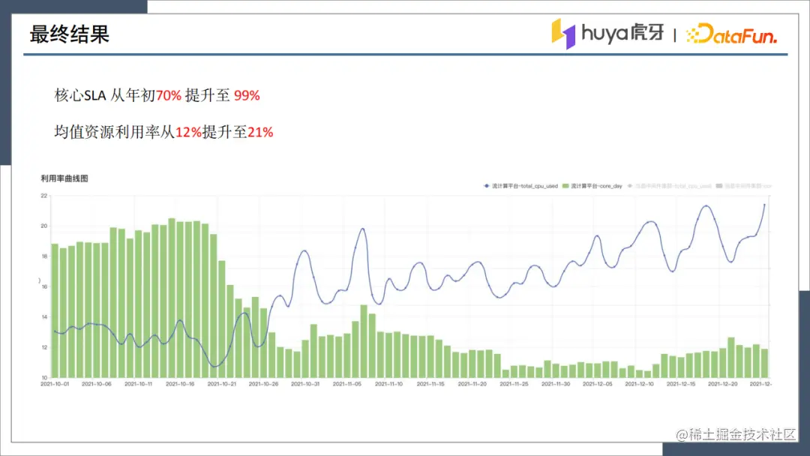The width and height of the screenshot is (810, 456).
Task: Click the 2021-11-10 x-axis label
Action: [389, 384]
